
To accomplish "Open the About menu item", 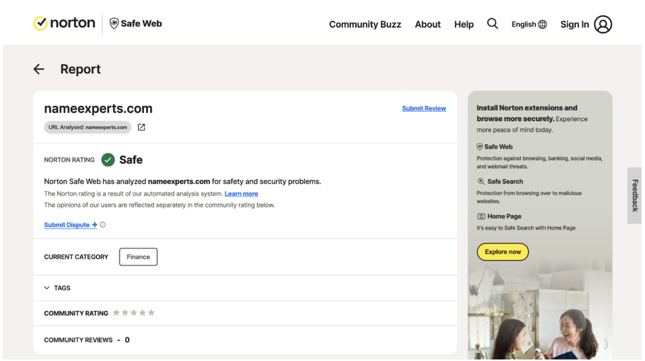I will click(x=427, y=24).
